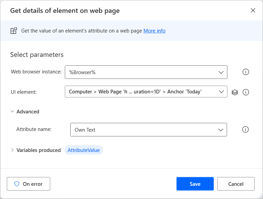Image resolution: width=263 pixels, height=199 pixels.
Task: Click the Anchor 'Today' UI element field
Action: coord(146,91)
